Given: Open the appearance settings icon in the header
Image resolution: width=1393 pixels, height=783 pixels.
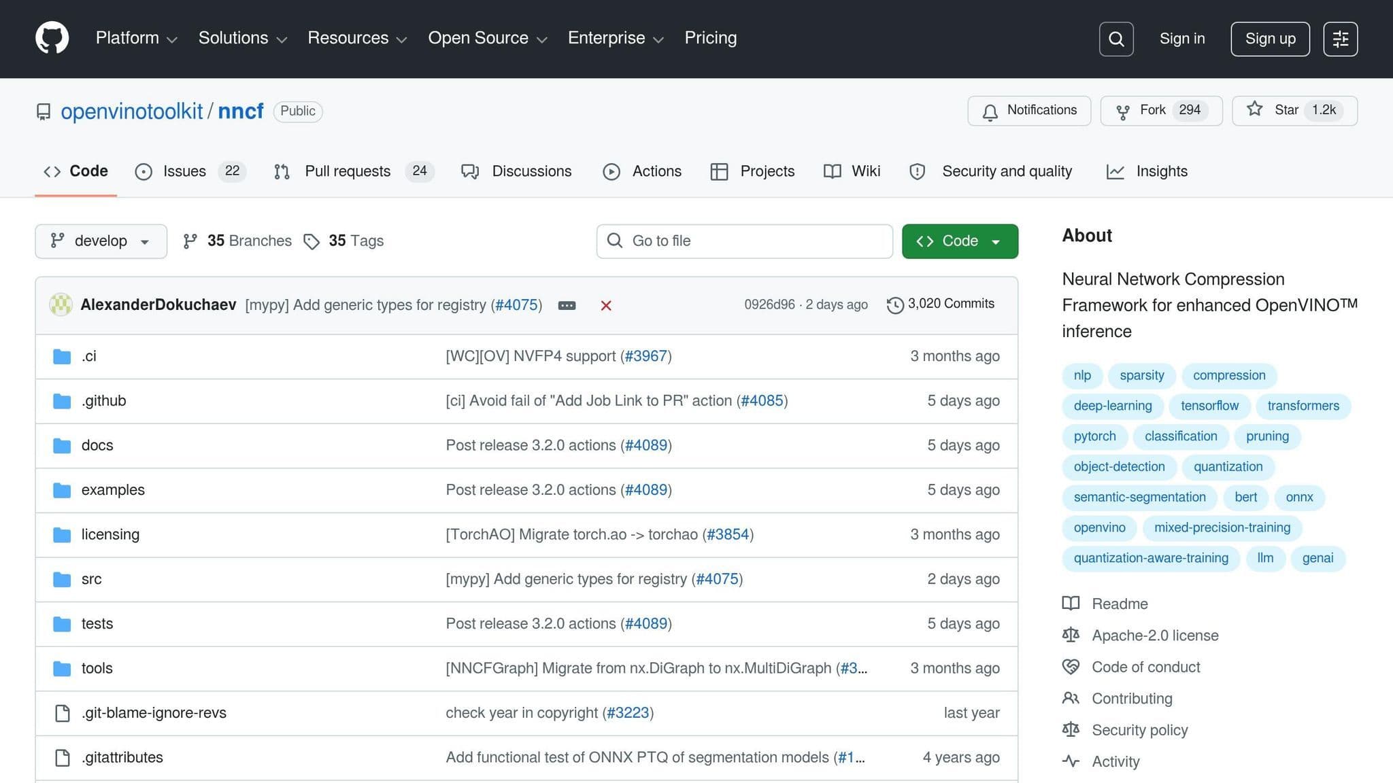Looking at the screenshot, I should click(1341, 39).
